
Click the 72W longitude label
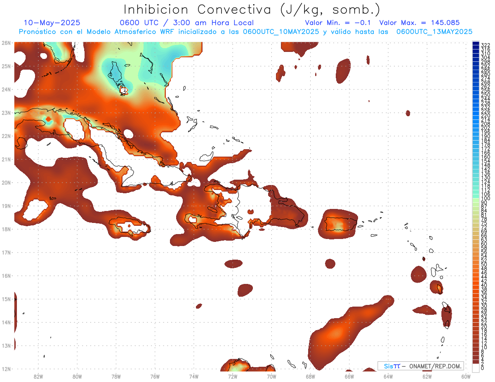[x=233, y=376]
